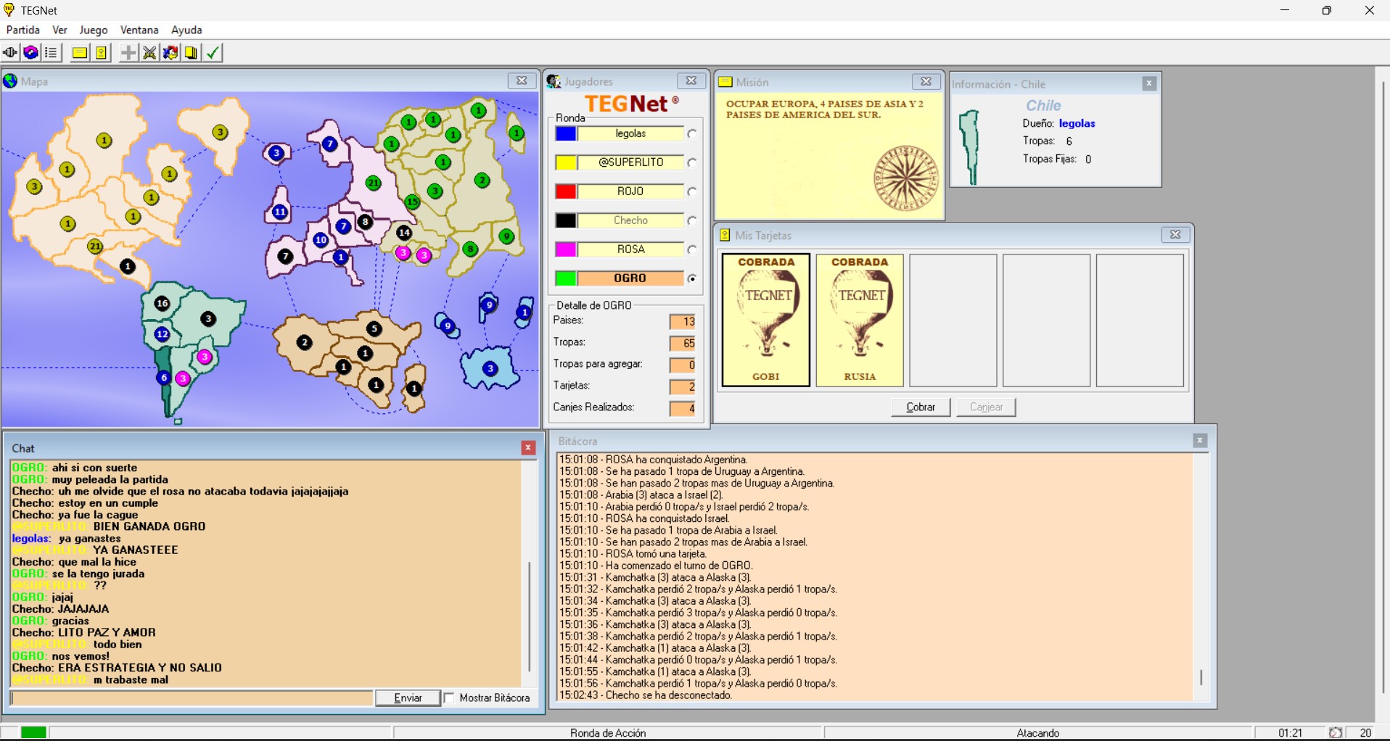Select the radio button beside Checho
The image size is (1390, 741).
692,221
